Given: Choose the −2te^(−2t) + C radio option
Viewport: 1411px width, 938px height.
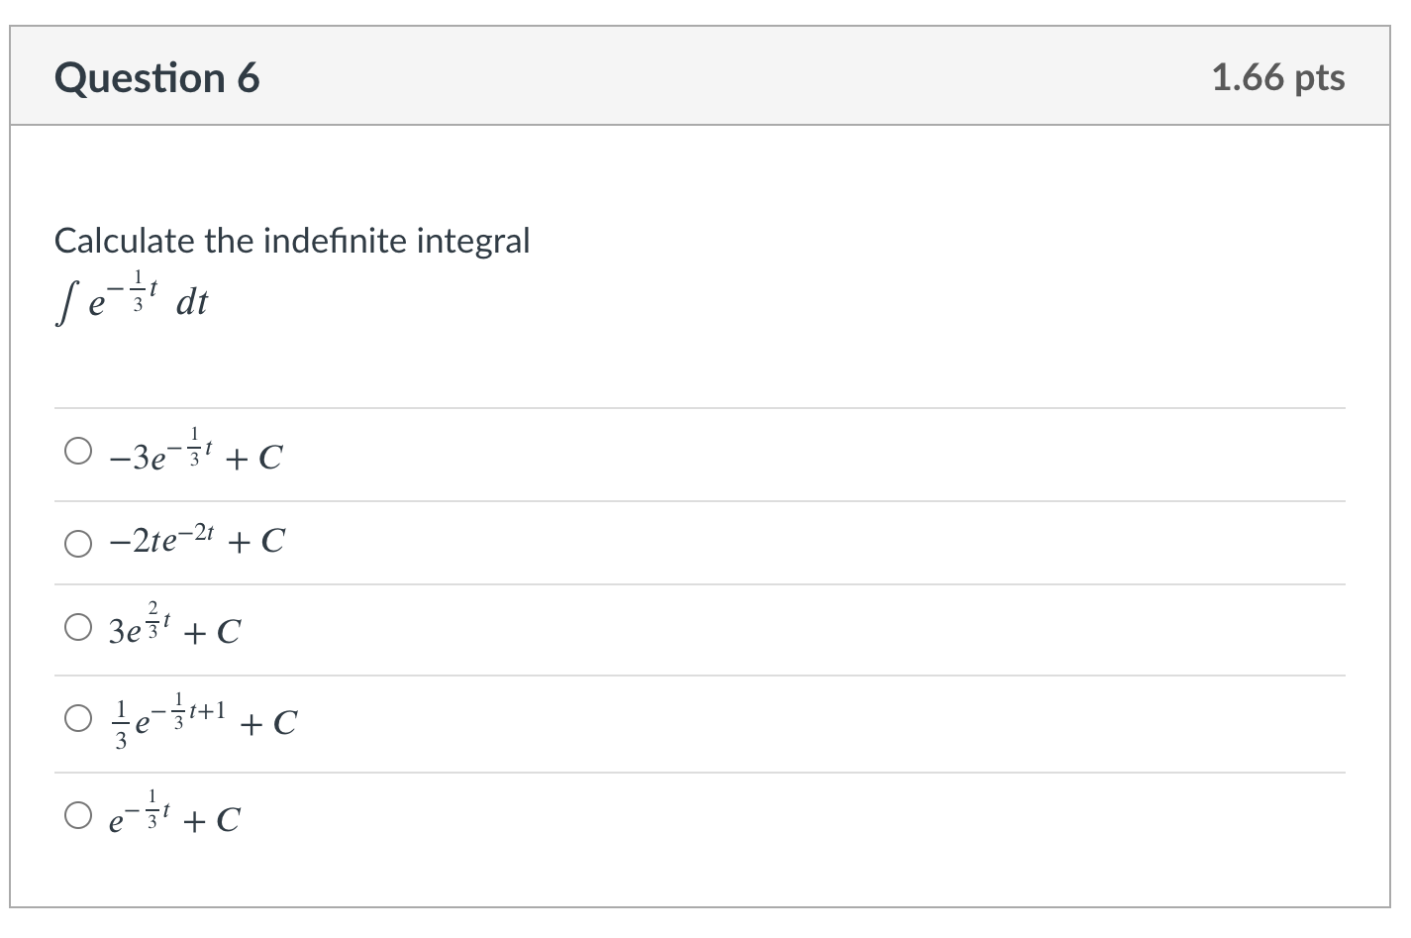Looking at the screenshot, I should (79, 544).
